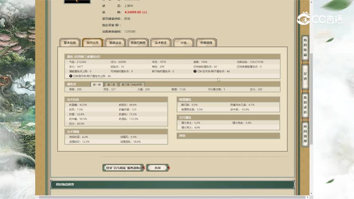The image size is (354, 199).
Task: Open the 基本信息 tab
Action: (x=70, y=42)
